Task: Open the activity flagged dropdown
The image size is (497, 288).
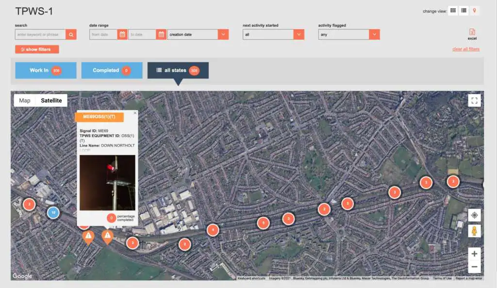Action: (374, 34)
